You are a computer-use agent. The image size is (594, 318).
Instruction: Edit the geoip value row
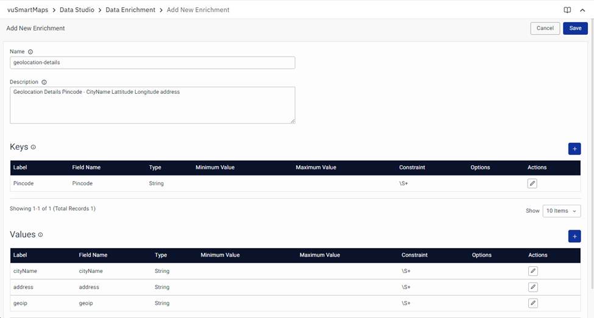pos(532,303)
